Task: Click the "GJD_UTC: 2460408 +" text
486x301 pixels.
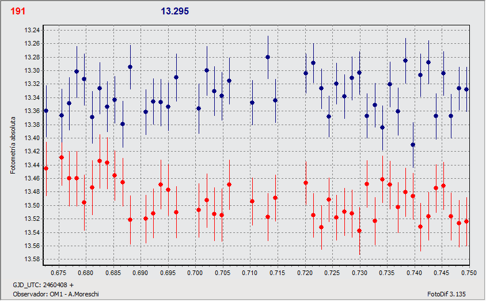Action: (43, 285)
